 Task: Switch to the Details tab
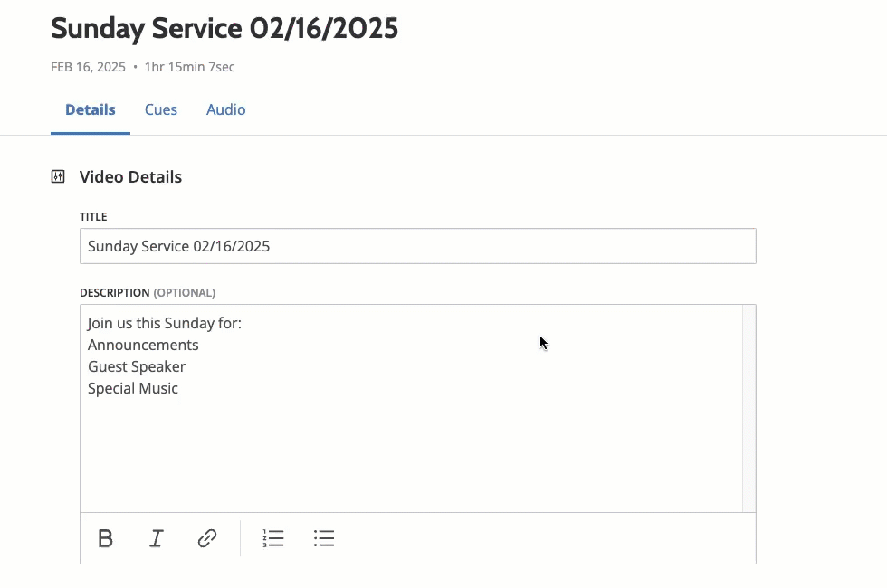pos(91,110)
